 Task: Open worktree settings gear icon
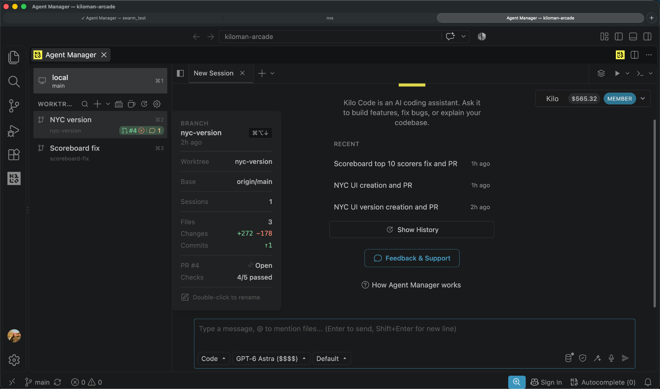[157, 104]
